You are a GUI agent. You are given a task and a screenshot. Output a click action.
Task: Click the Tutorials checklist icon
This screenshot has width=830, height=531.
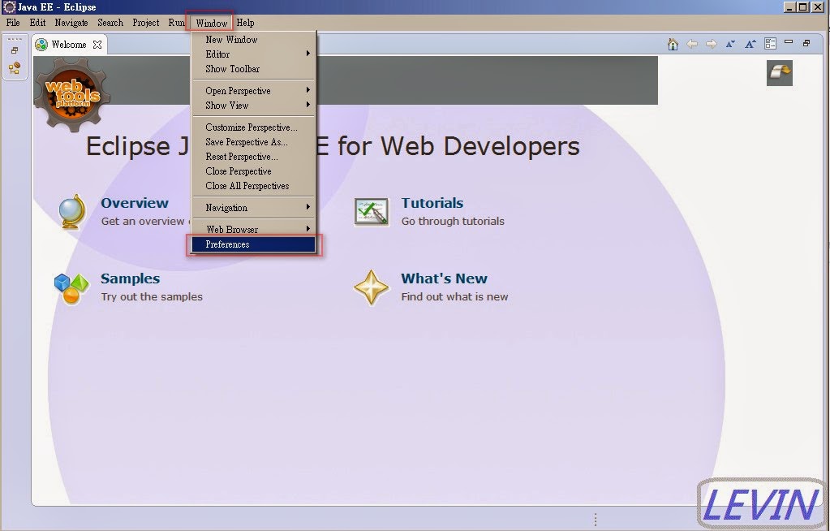point(371,213)
